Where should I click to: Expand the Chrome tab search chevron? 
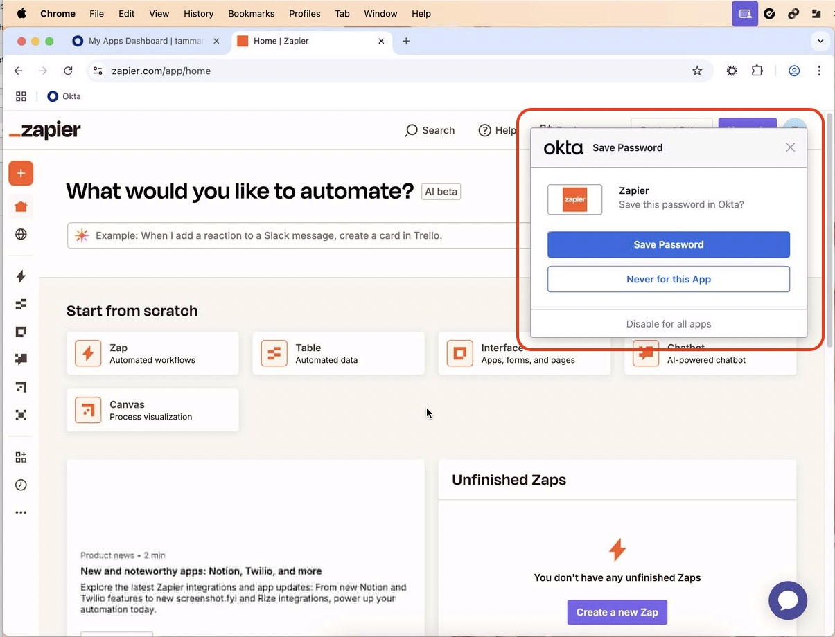coord(820,41)
